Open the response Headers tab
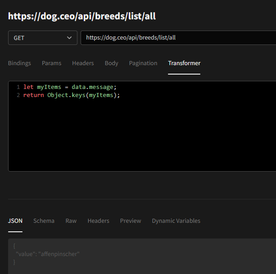Image resolution: width=276 pixels, height=274 pixels. click(99, 221)
